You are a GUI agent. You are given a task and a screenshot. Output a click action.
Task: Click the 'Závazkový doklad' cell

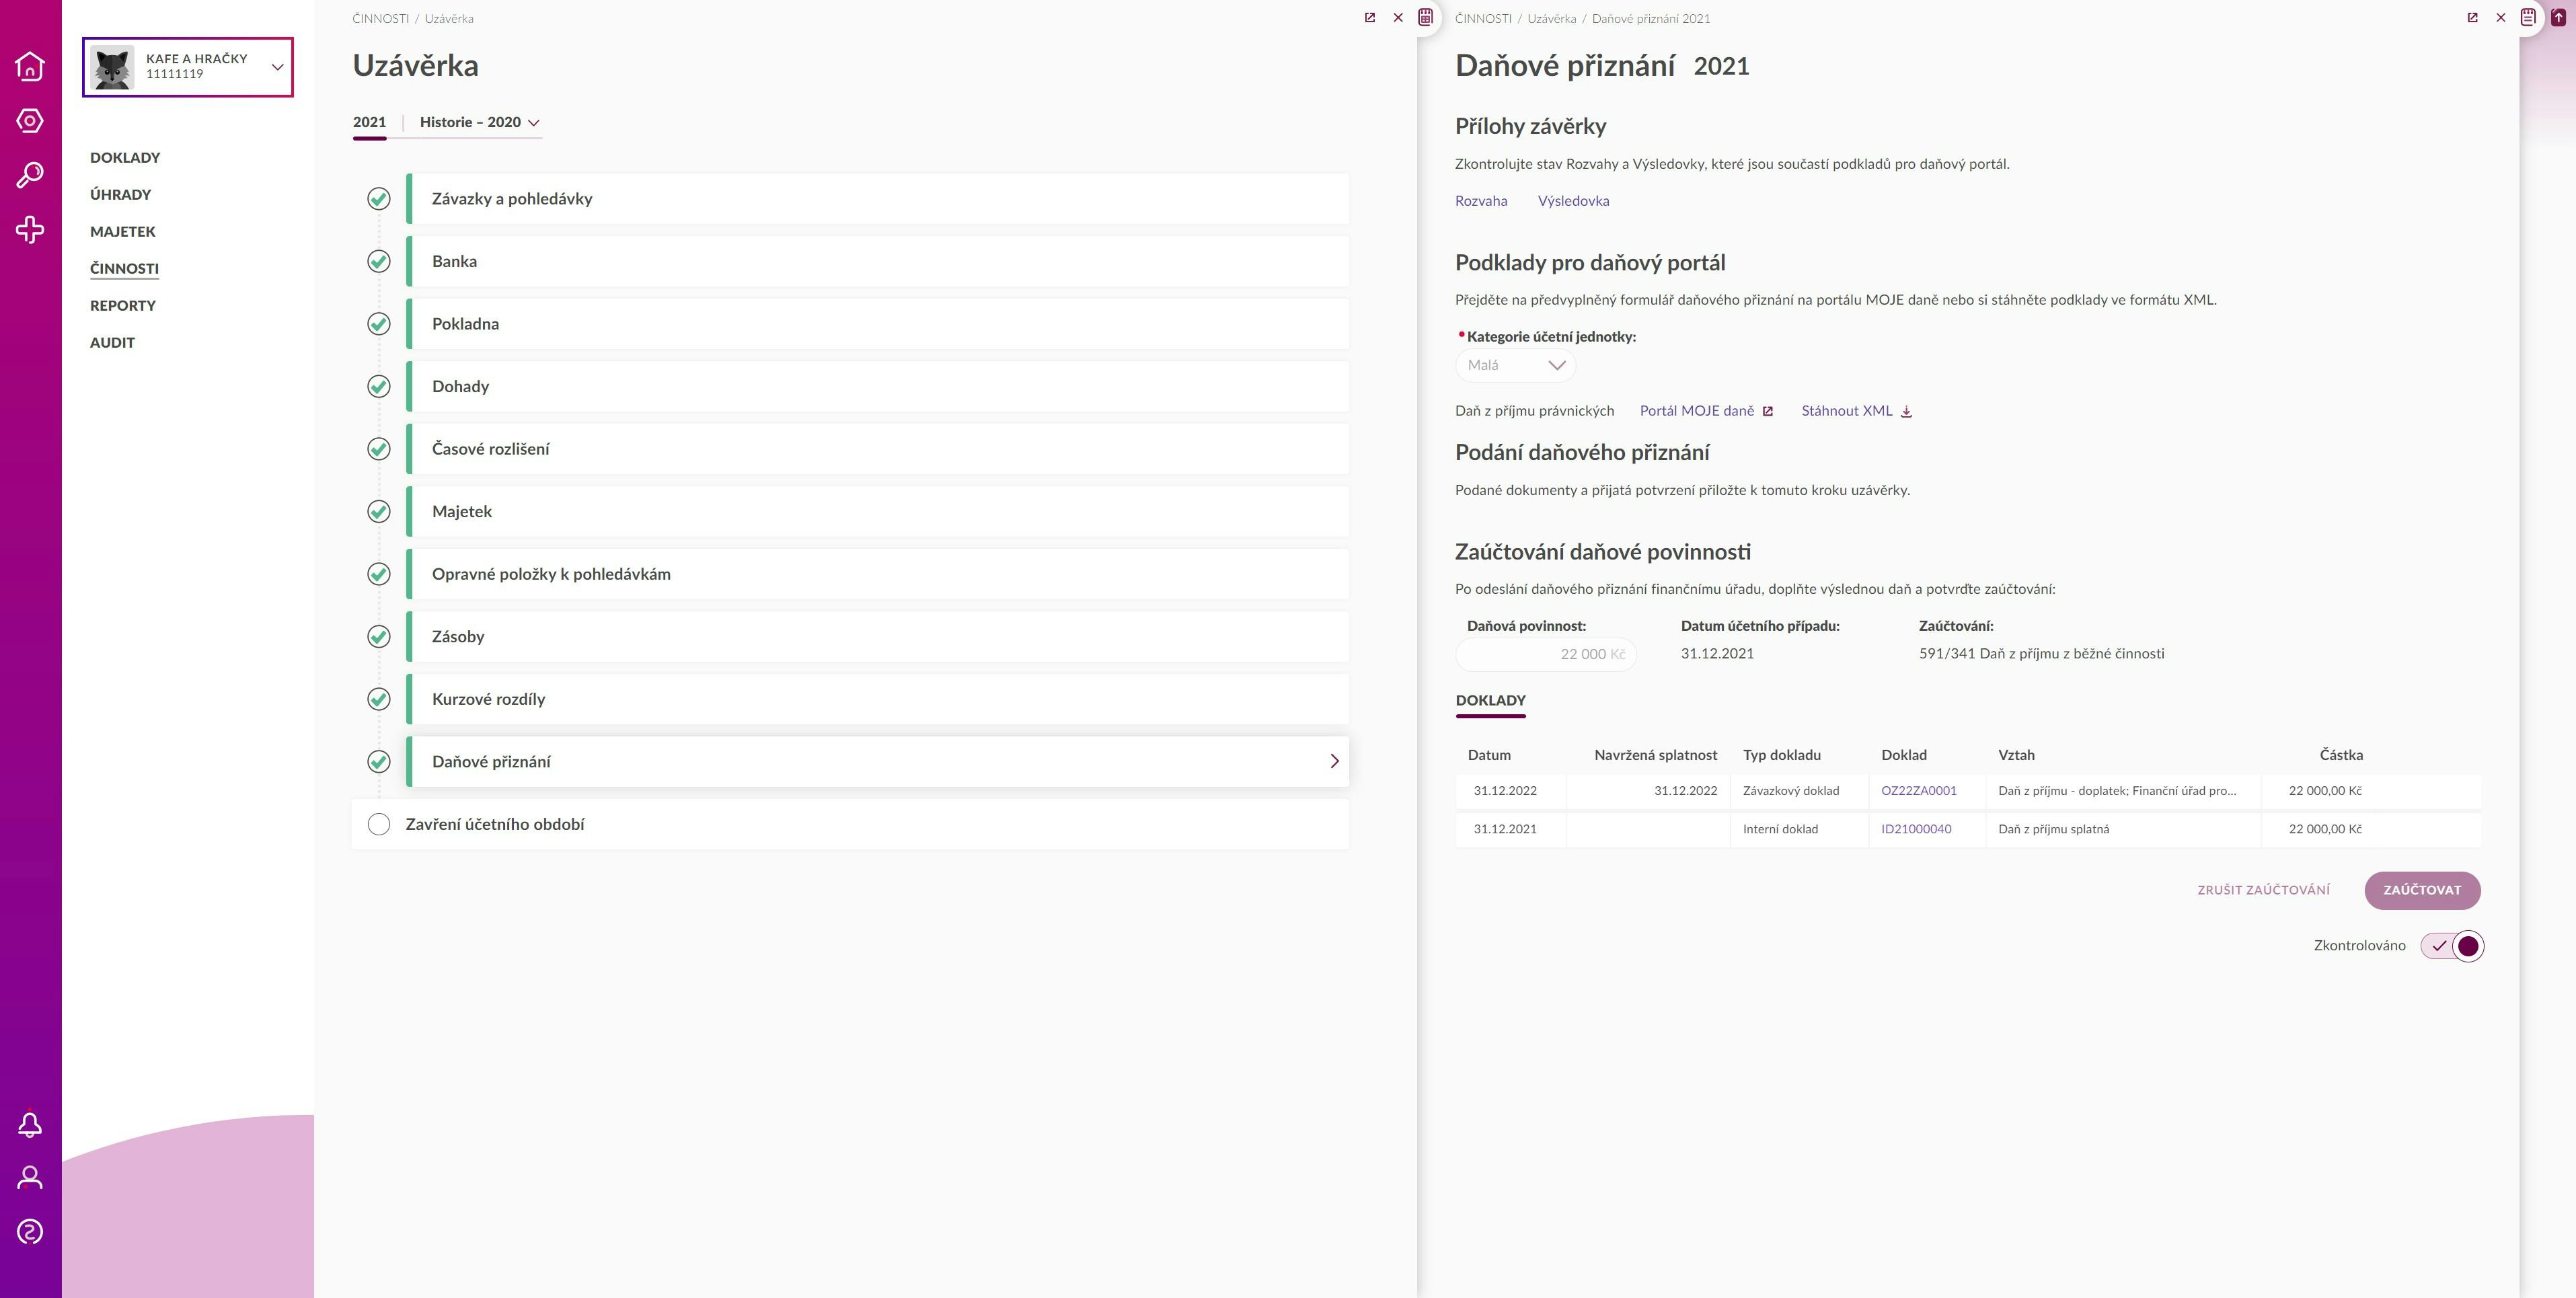pos(1791,791)
